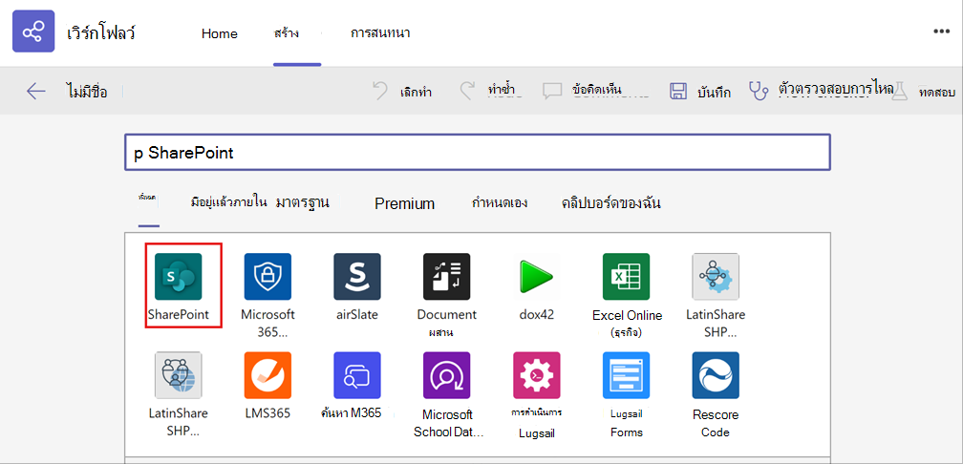This screenshot has height=464, width=963.
Task: Undo with the เลิกทำ button
Action: pyautogui.click(x=402, y=92)
